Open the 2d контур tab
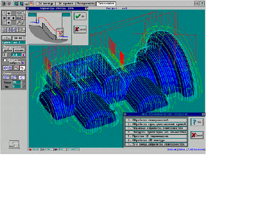The width and height of the screenshot is (267, 200). tap(46, 3)
